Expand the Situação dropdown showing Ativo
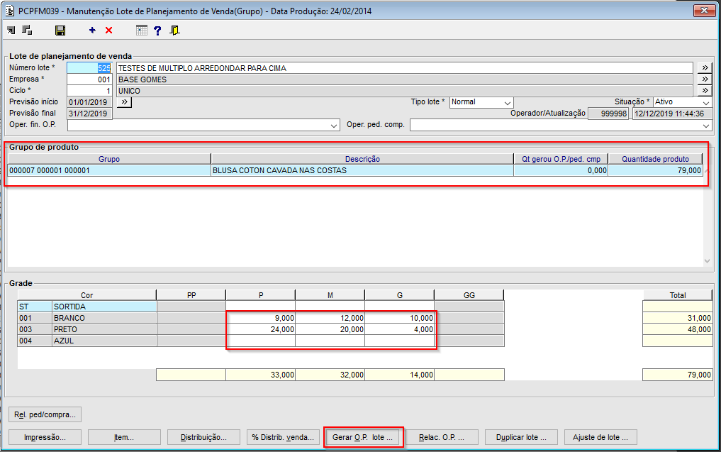This screenshot has height=452, width=721. 706,103
